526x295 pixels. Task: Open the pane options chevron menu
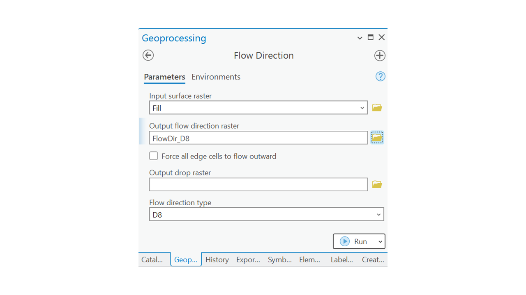[360, 38]
